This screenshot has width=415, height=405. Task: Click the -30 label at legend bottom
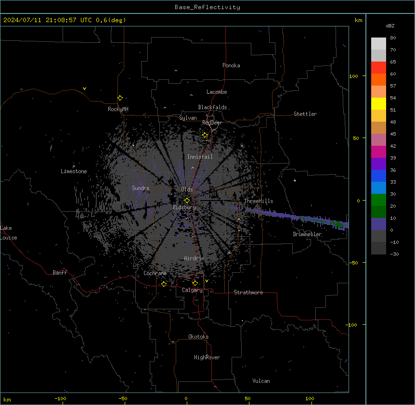394,254
